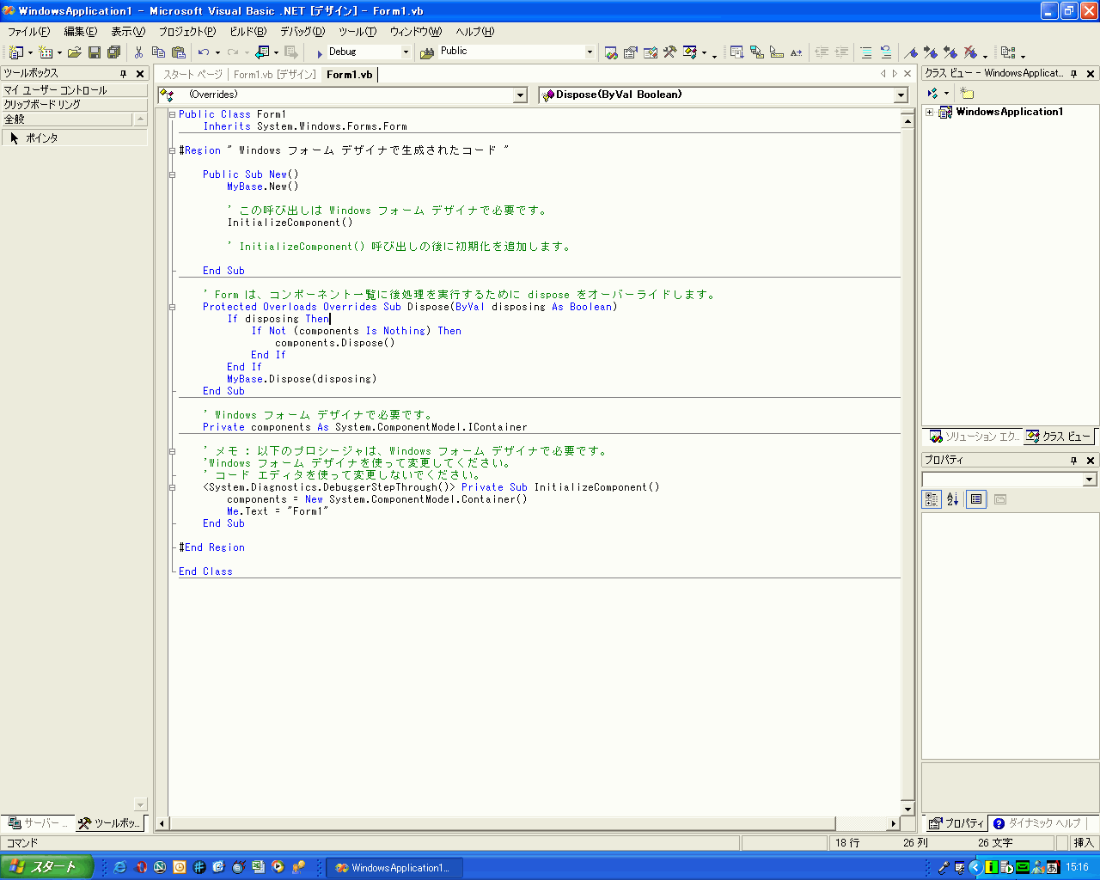
Task: Start debugging with the play arrow
Action: click(320, 52)
